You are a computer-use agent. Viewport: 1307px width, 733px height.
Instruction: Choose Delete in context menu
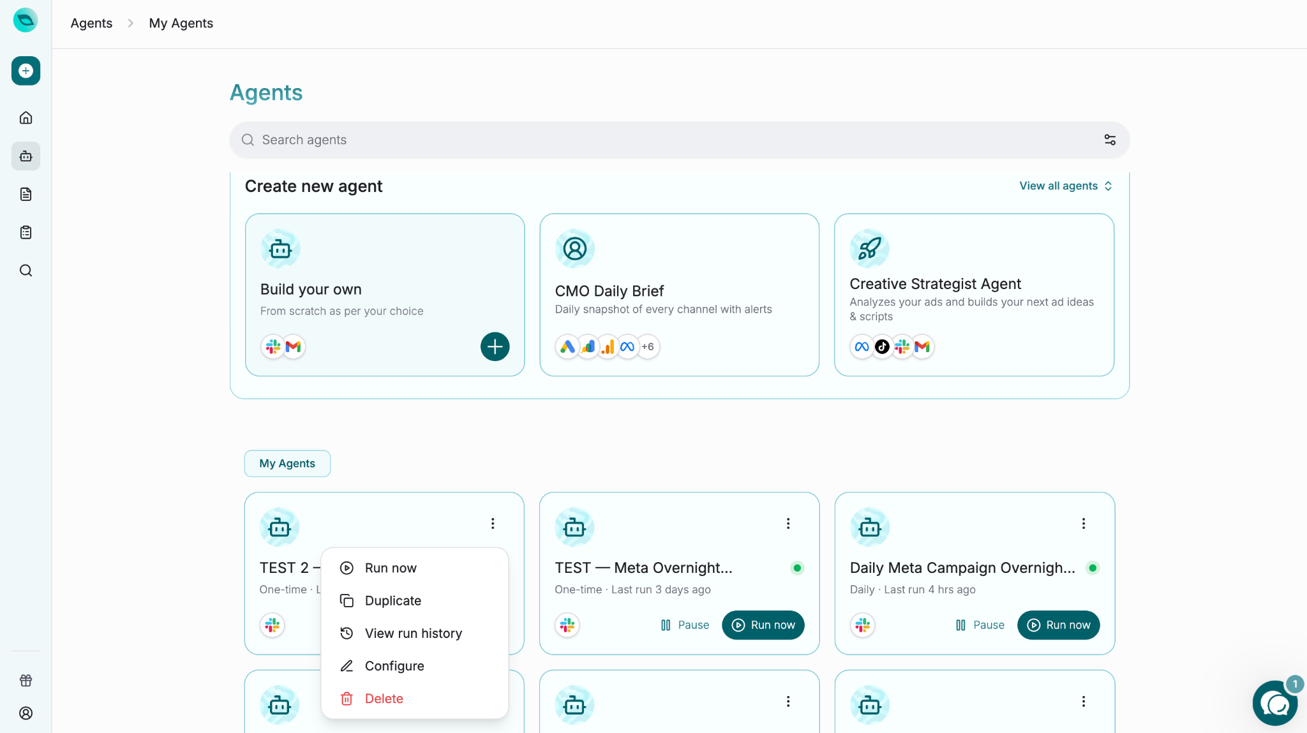(x=415, y=699)
